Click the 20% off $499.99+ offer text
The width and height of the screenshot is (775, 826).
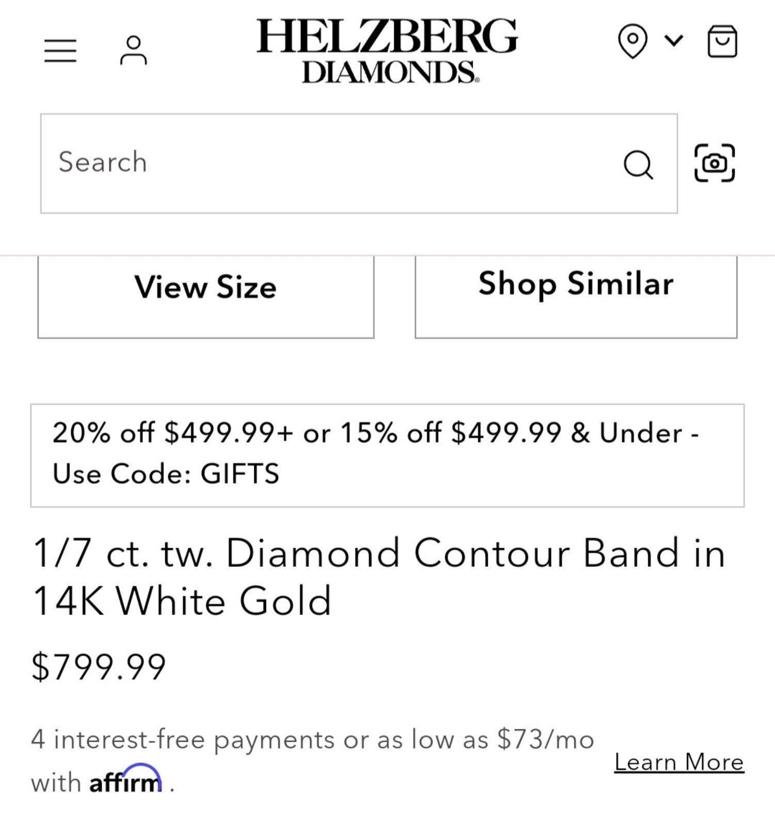click(x=172, y=433)
